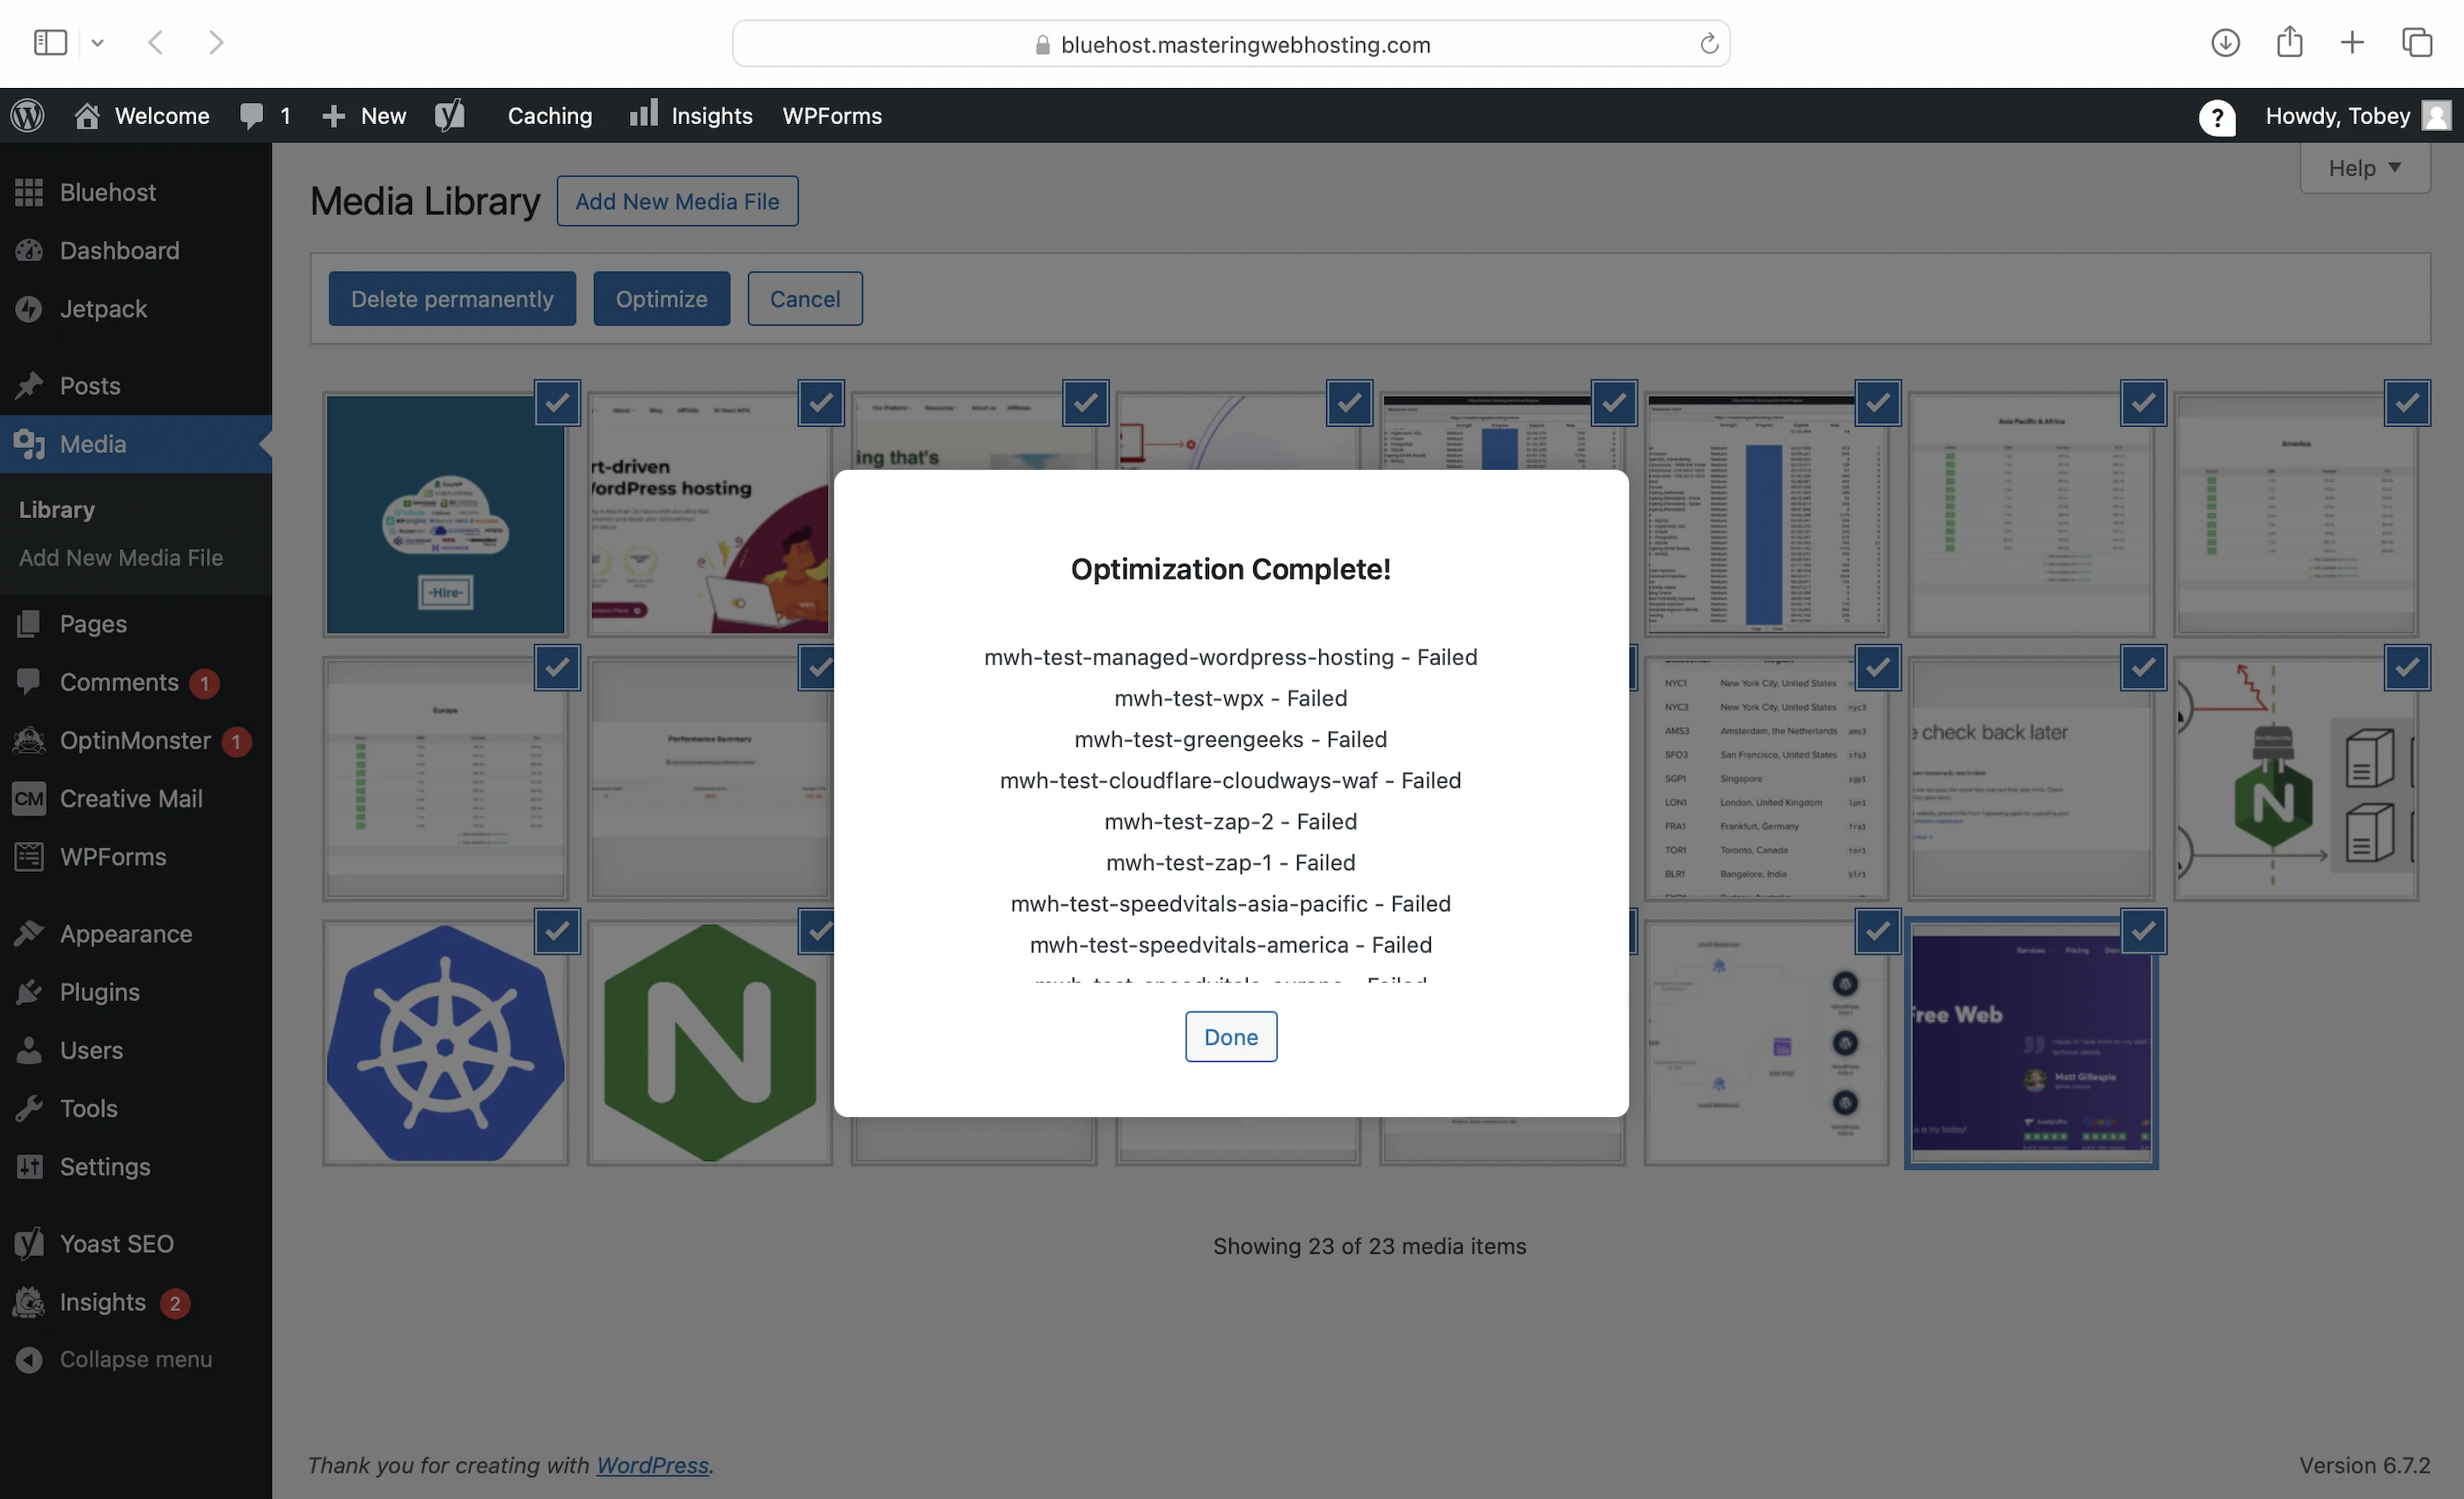Reload the page with Safari's refresh icon
The image size is (2464, 1499).
1709,44
